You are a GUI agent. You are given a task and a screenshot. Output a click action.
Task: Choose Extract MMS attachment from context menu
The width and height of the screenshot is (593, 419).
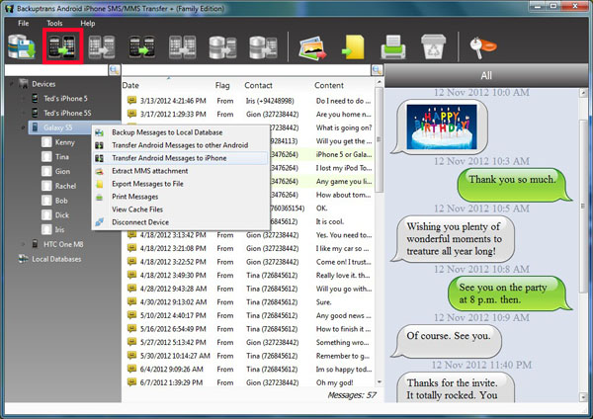[x=181, y=171]
